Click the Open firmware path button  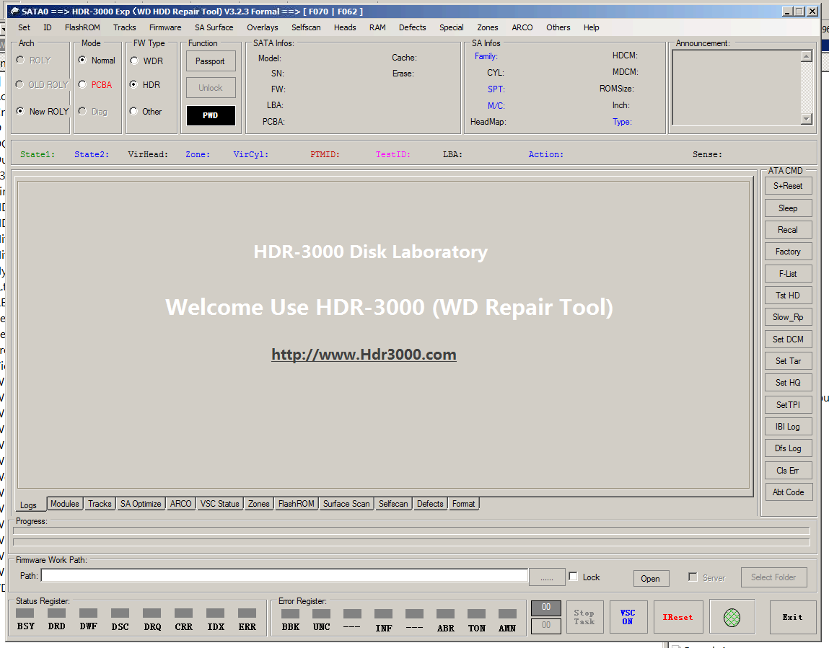point(650,578)
